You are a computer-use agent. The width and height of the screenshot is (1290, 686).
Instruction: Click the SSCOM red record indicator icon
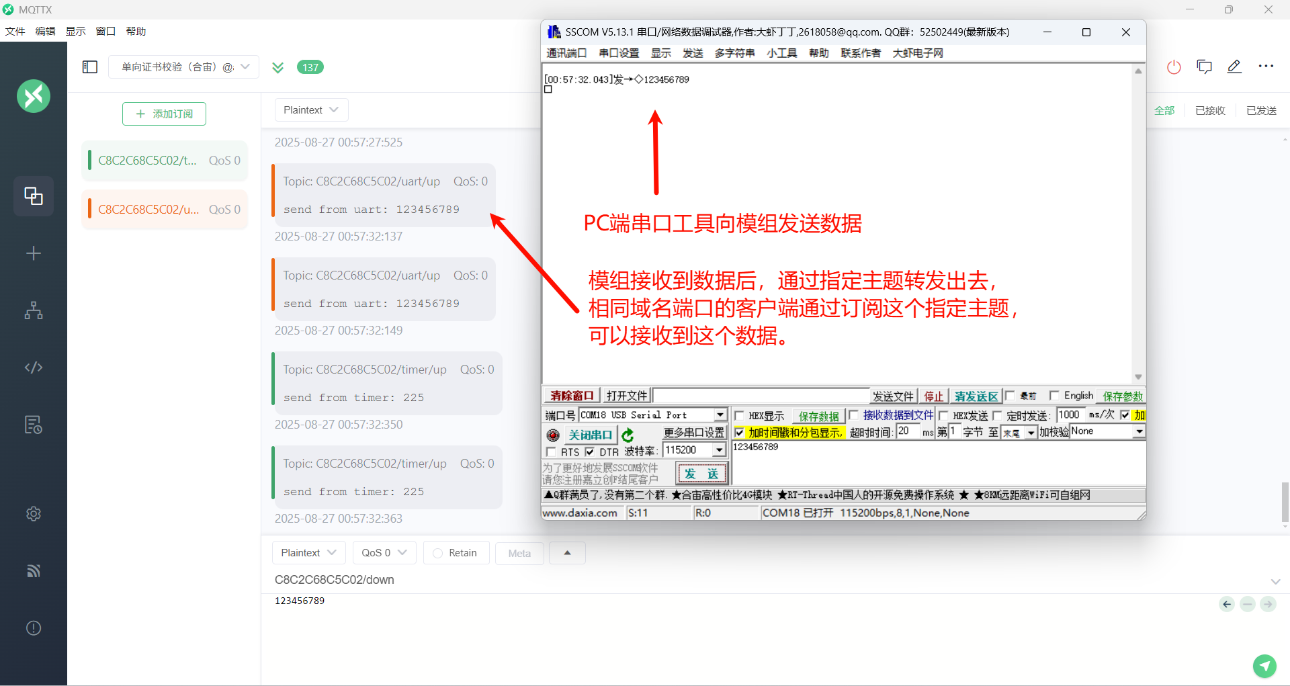553,435
